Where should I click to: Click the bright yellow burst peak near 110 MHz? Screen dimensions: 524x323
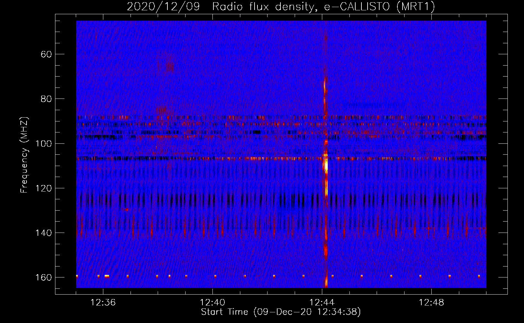pos(326,166)
